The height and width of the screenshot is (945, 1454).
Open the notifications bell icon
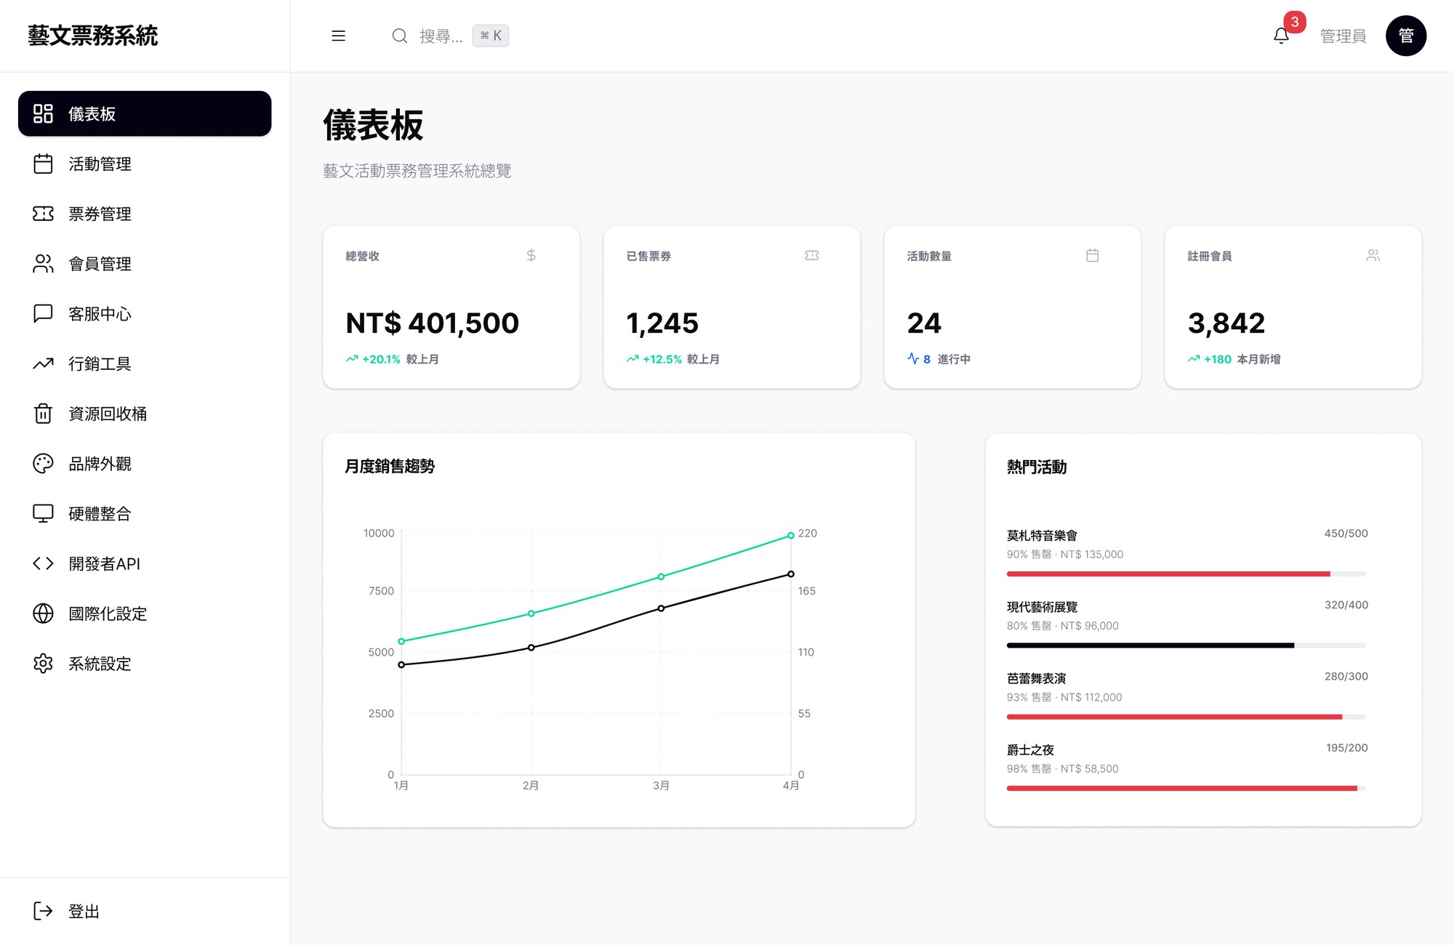(x=1281, y=36)
